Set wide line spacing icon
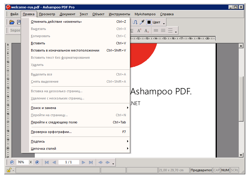The height and width of the screenshot is (180, 251). coord(170,30)
